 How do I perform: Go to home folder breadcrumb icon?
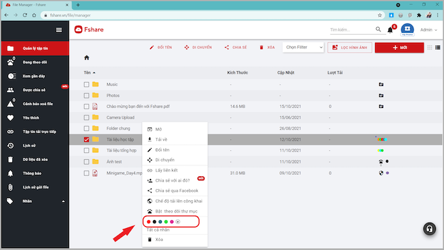click(x=87, y=58)
